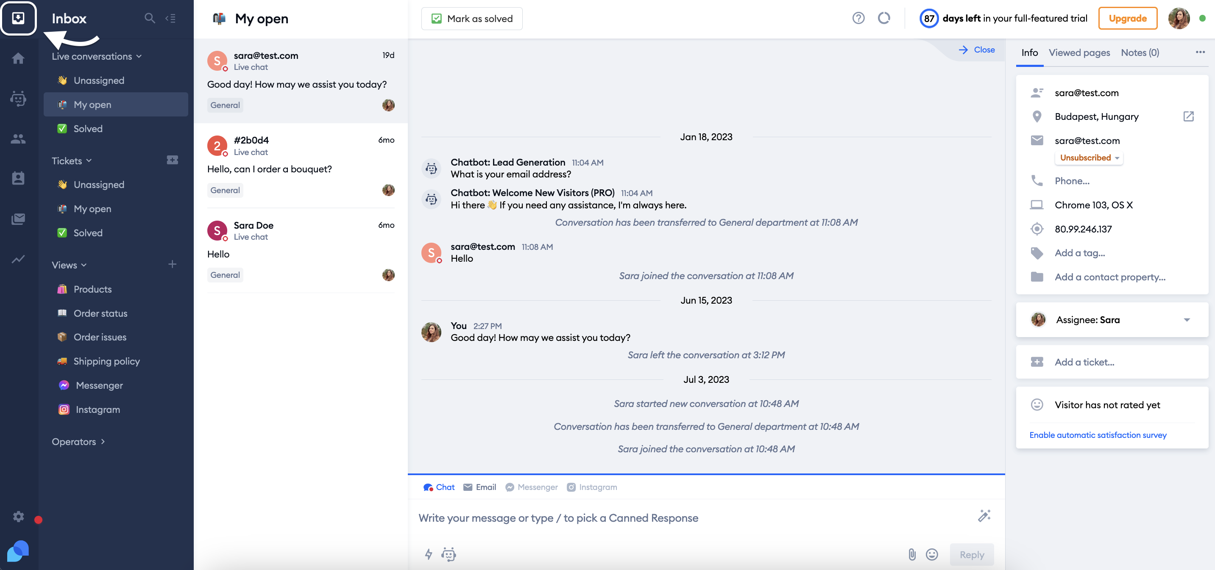The width and height of the screenshot is (1215, 570).
Task: Open the Contacts section via people icon
Action: pyautogui.click(x=18, y=138)
